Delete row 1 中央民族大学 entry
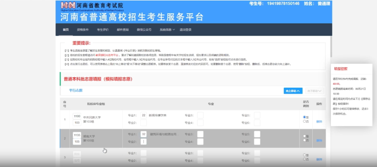 click(319, 122)
